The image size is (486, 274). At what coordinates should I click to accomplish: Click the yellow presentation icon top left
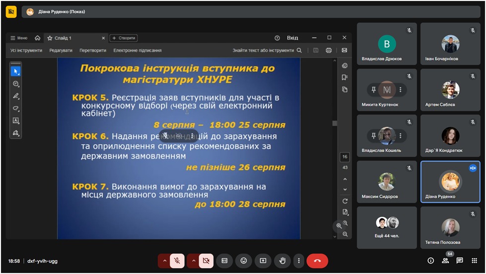(11, 12)
